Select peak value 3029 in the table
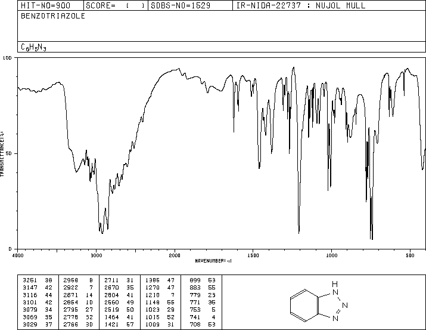426x330 pixels. [x=30, y=325]
